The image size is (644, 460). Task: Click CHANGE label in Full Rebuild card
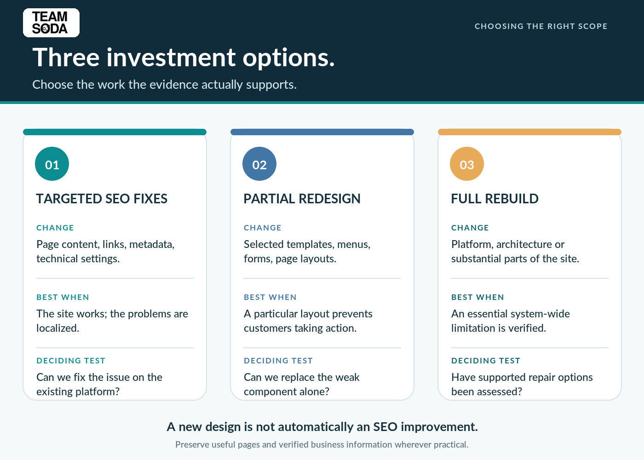coord(470,228)
